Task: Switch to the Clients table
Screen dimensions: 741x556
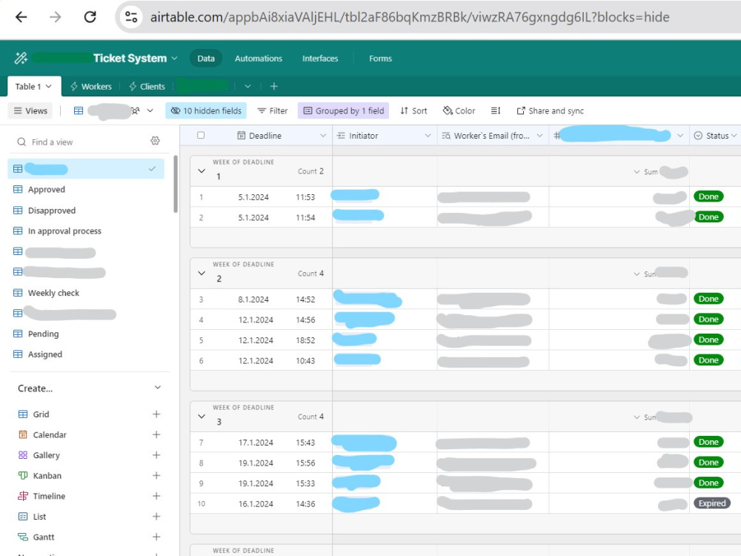Action: coord(147,87)
